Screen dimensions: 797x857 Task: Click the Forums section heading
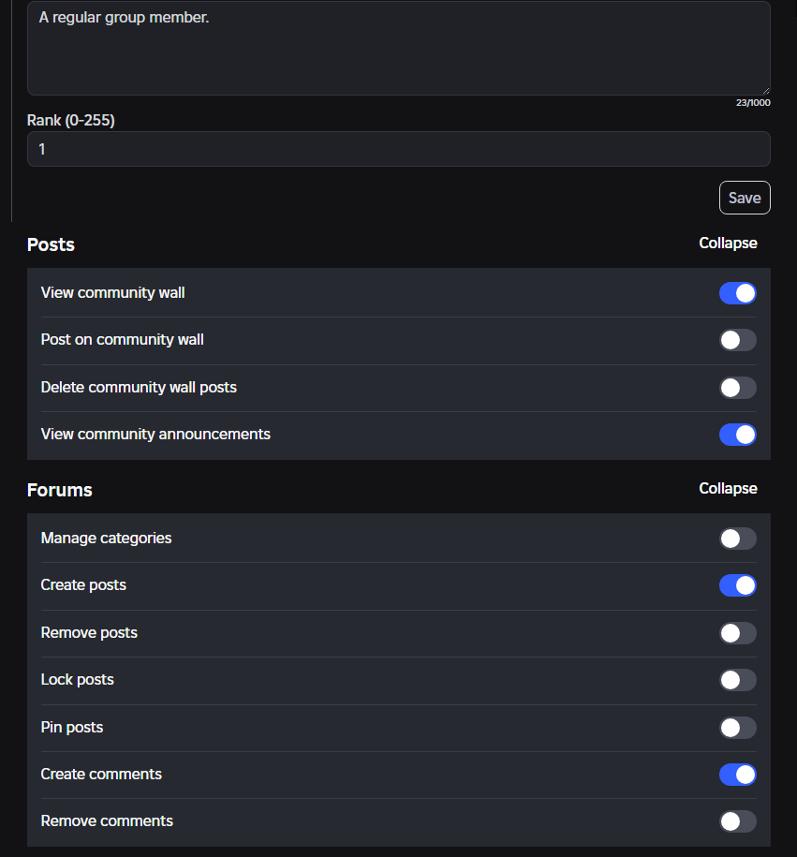60,490
